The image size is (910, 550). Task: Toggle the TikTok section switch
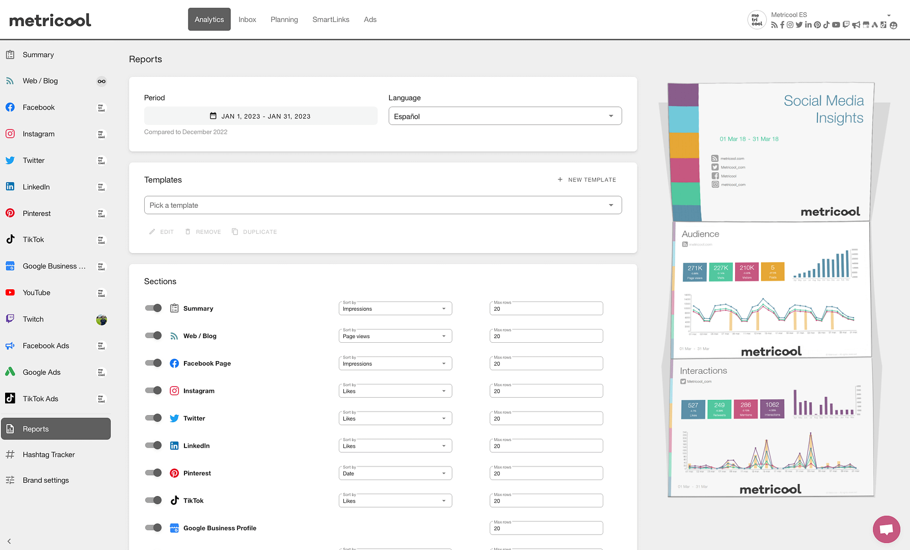pyautogui.click(x=153, y=500)
